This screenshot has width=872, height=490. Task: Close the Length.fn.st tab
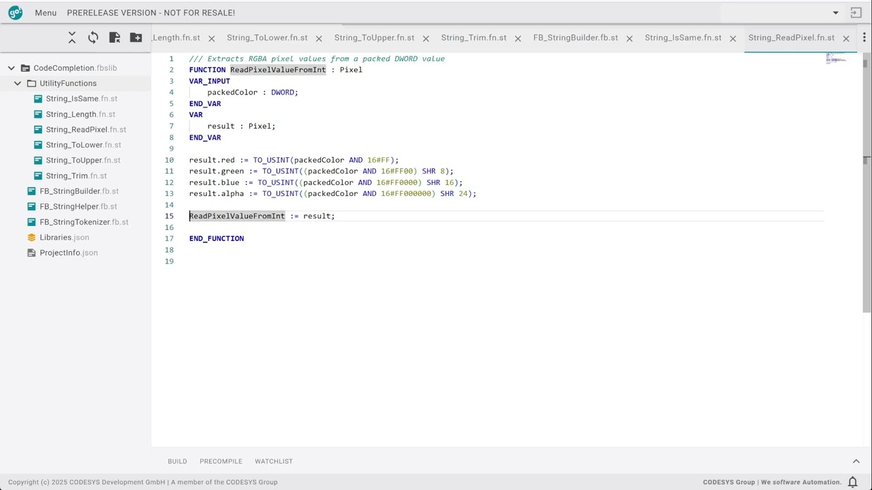211,39
